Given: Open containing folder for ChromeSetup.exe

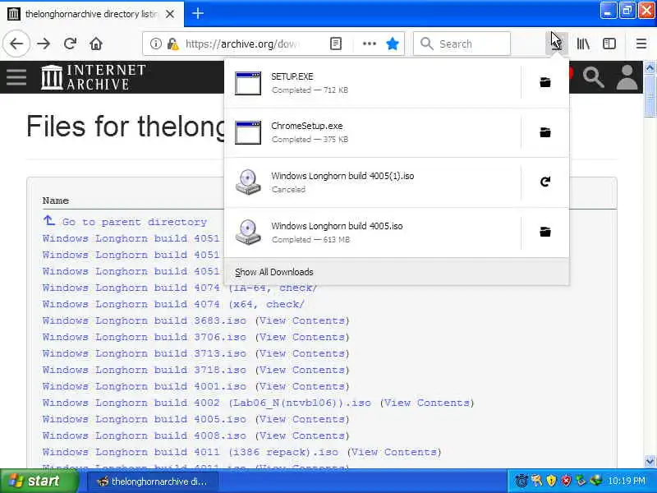Looking at the screenshot, I should pos(544,132).
